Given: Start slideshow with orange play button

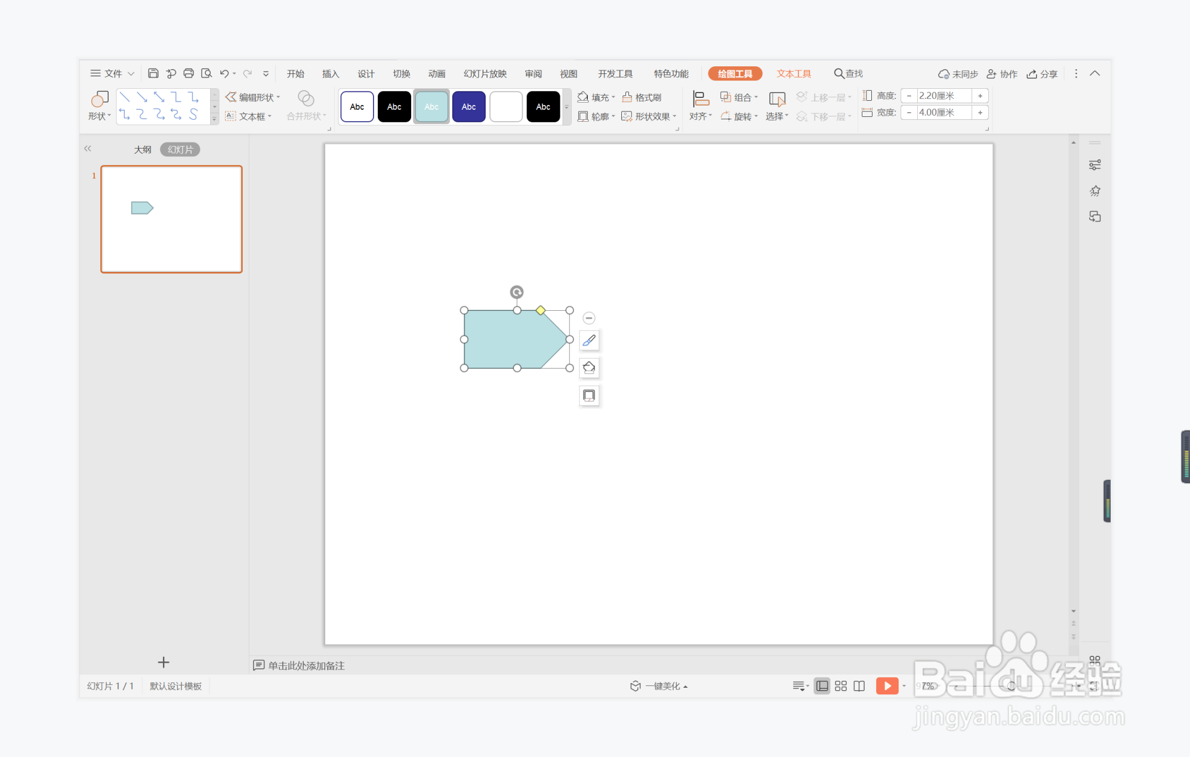Looking at the screenshot, I should 887,686.
